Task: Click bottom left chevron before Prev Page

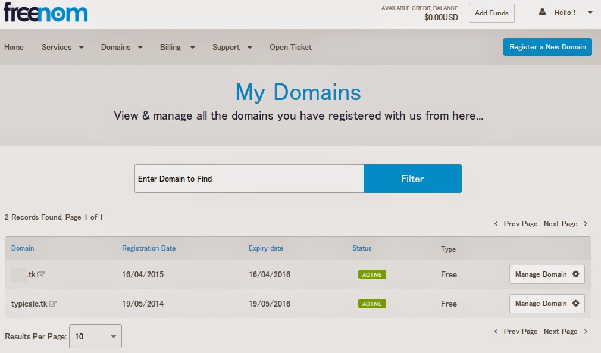Action: [496, 331]
